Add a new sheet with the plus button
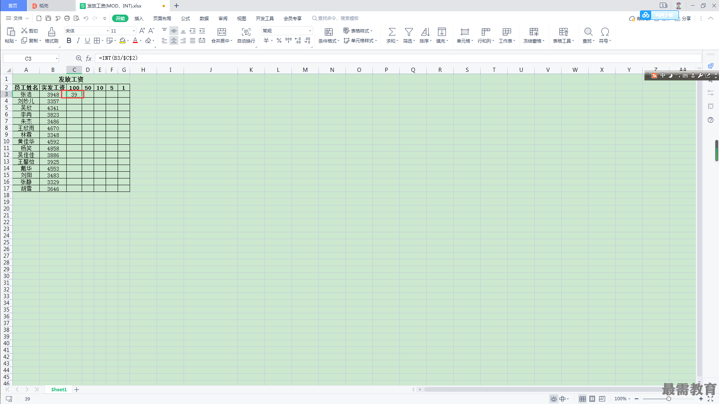 coord(77,389)
